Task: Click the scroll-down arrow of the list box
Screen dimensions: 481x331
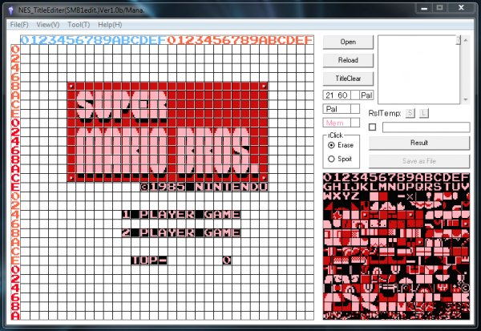Action: [x=465, y=99]
